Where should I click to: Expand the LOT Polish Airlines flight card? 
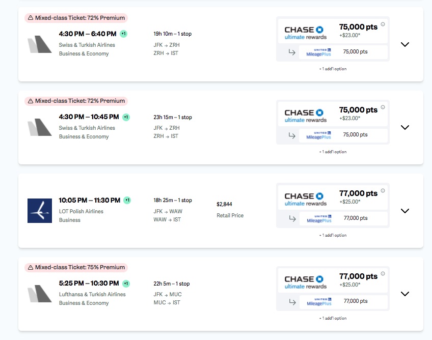coord(405,211)
